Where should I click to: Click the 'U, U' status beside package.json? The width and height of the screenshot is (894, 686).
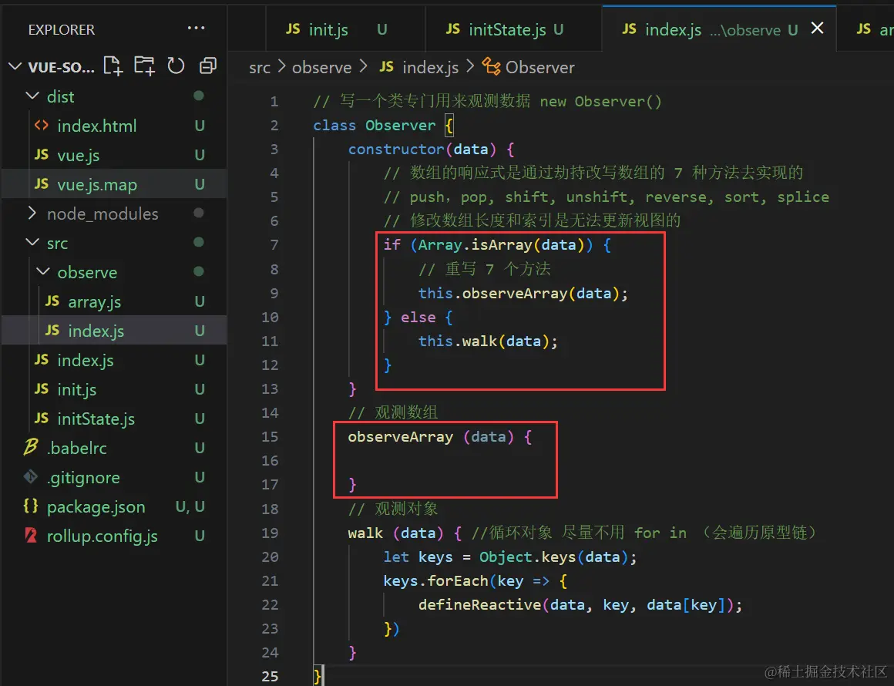tap(190, 506)
